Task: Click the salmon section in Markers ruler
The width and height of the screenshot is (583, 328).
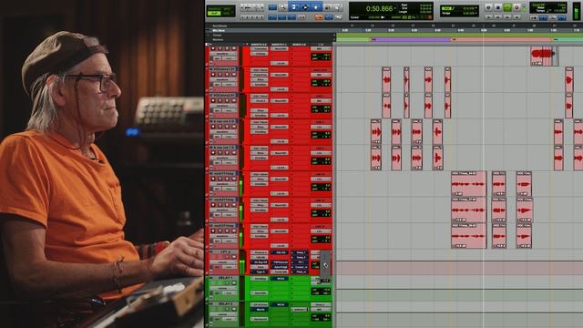Action: click(502, 39)
